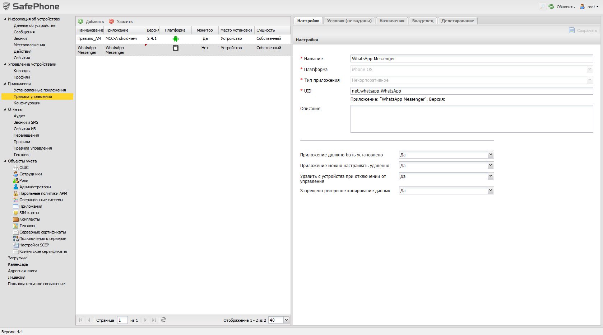Switch to the Делегирование tab
The height and width of the screenshot is (335, 603).
[x=458, y=21]
